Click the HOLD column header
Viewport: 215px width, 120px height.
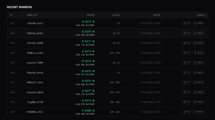pos(116,15)
